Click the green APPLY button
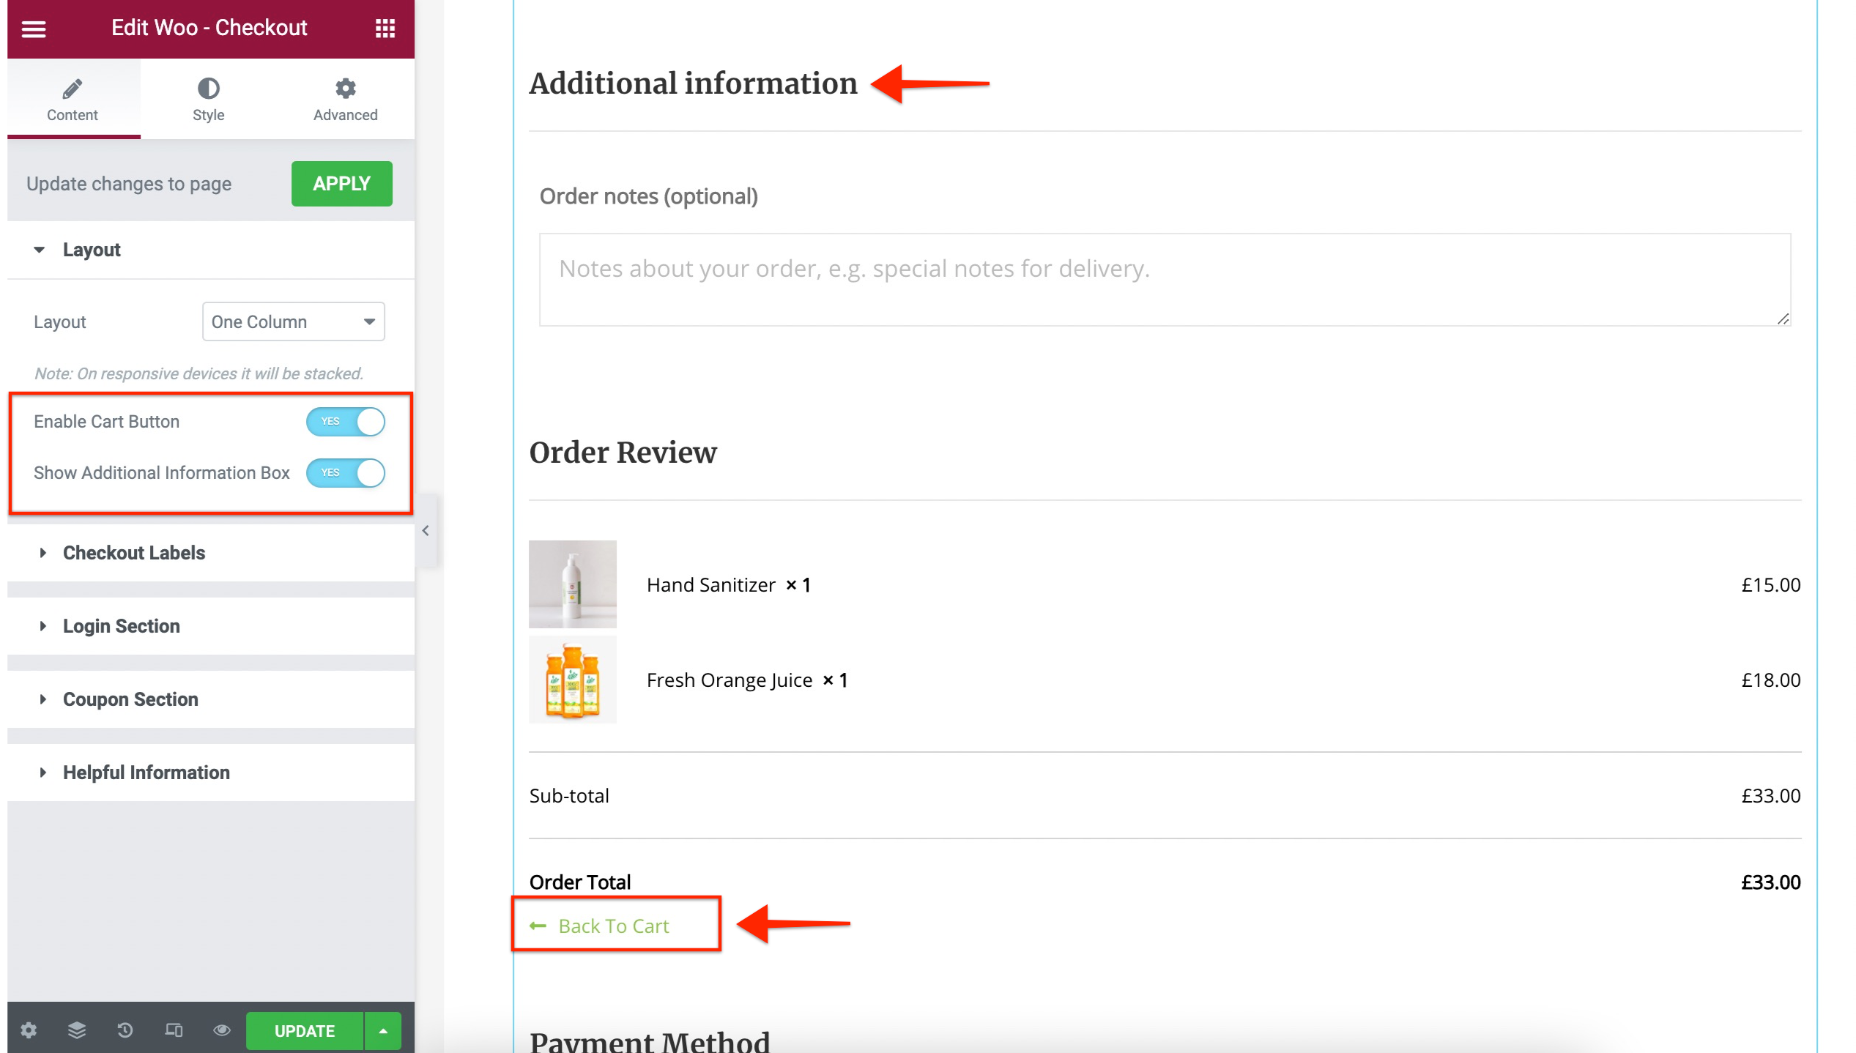Image resolution: width=1856 pixels, height=1053 pixels. point(342,184)
